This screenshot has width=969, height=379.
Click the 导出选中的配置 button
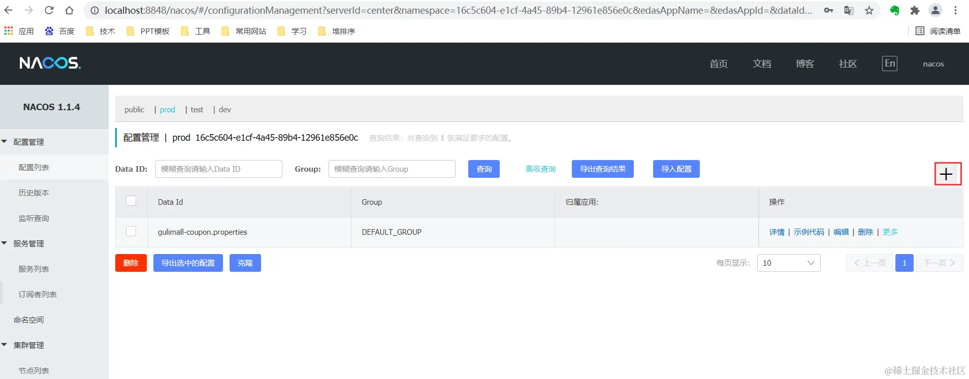click(x=188, y=263)
